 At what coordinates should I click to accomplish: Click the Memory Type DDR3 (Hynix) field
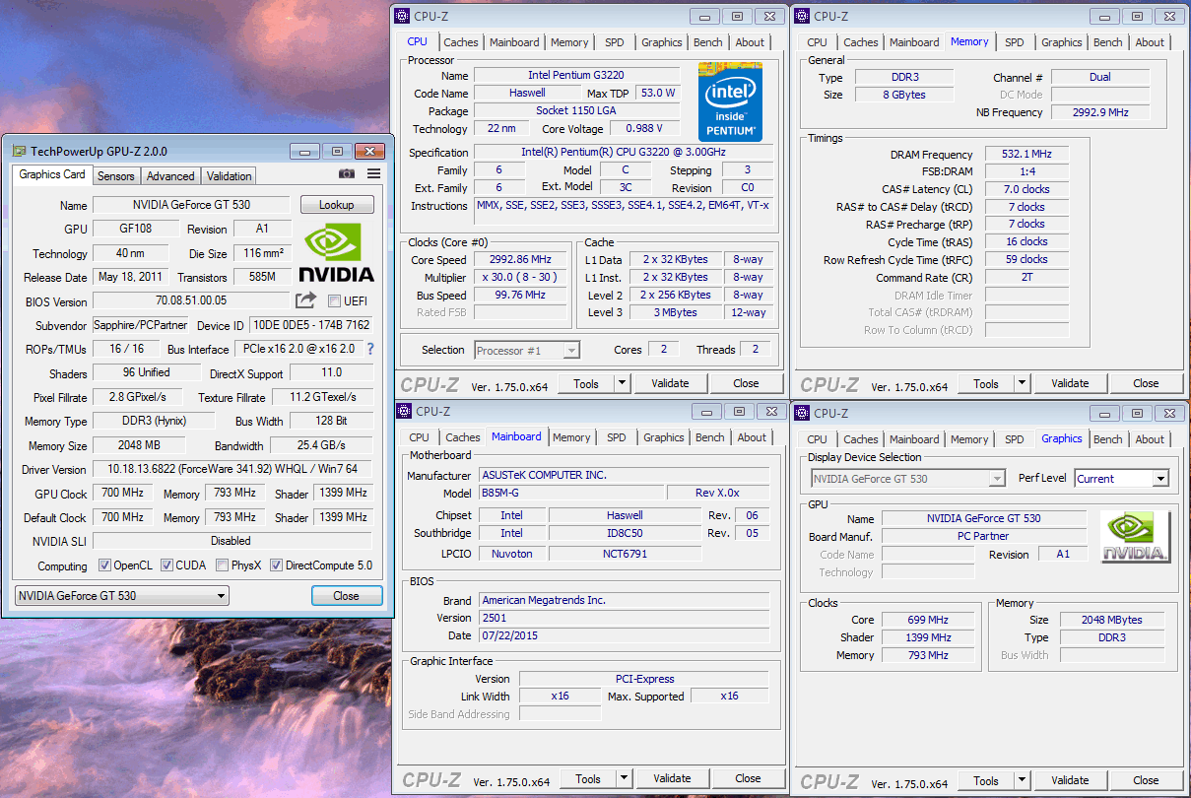[x=154, y=422]
